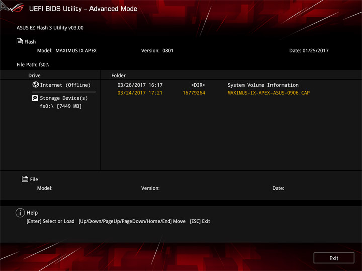This screenshot has width=362, height=271.
Task: Click the File section Version field
Action: pyautogui.click(x=150, y=188)
